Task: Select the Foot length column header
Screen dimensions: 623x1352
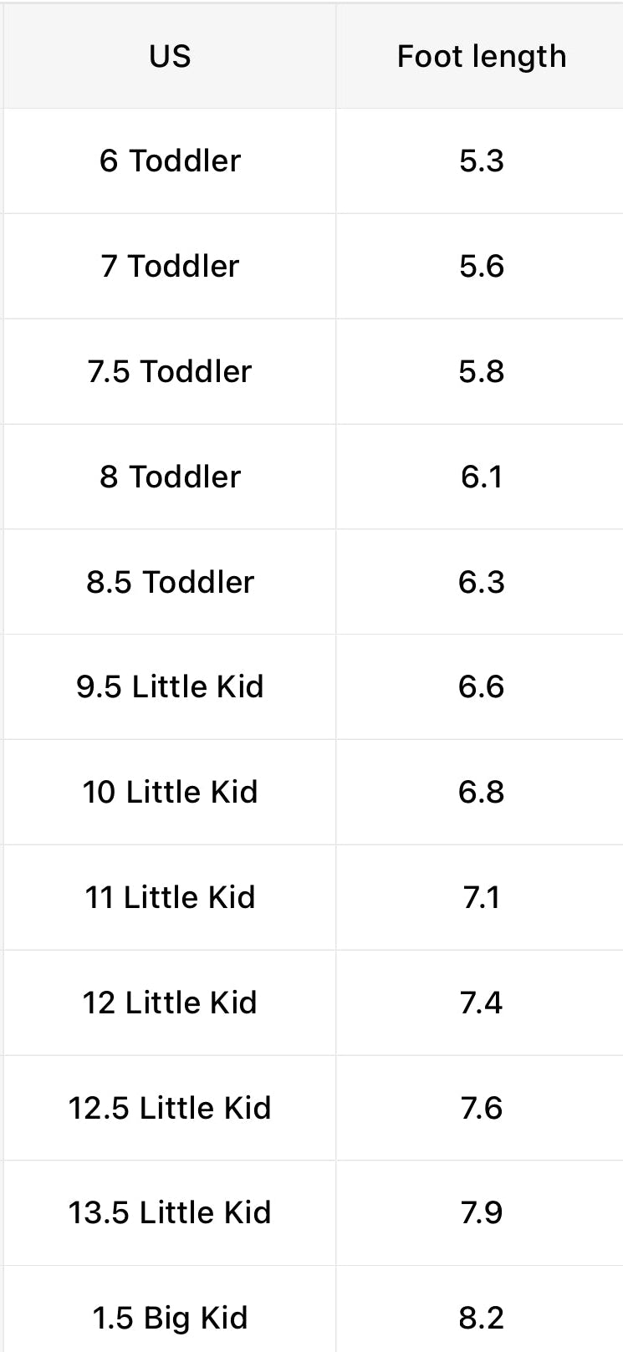Action: pyautogui.click(x=481, y=56)
